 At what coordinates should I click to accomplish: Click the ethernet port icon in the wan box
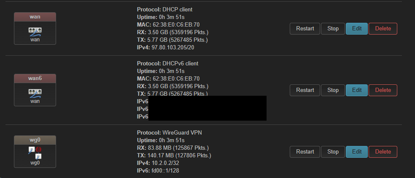click(x=35, y=31)
